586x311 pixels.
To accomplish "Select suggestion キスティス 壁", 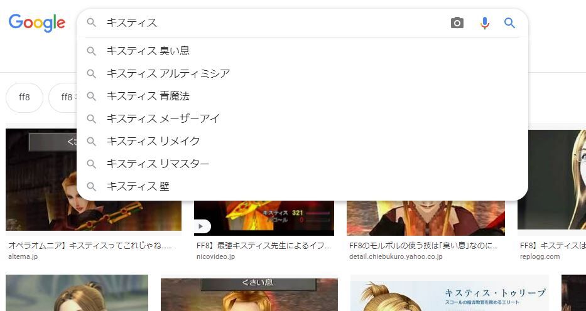I will point(302,186).
